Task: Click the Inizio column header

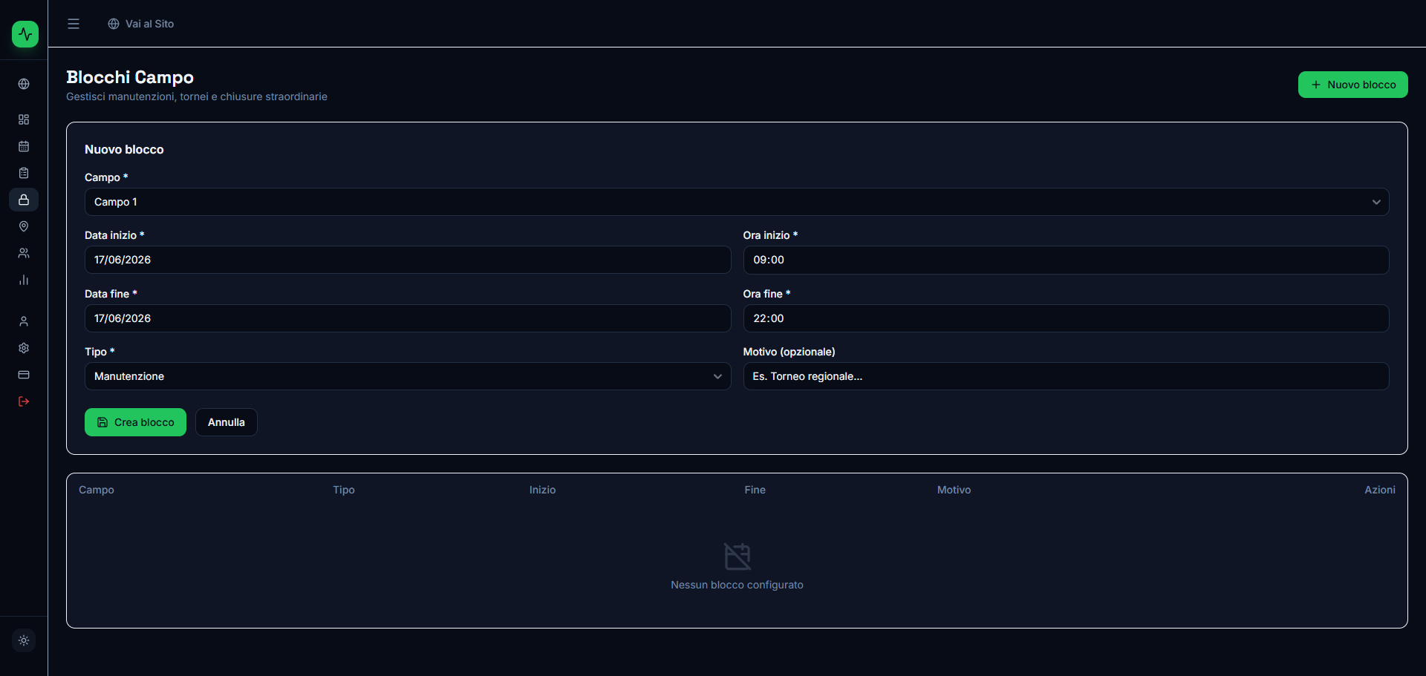Action: (542, 490)
